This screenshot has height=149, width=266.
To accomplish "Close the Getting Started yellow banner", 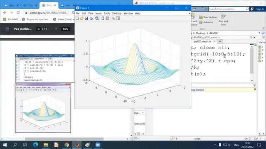I will (x=255, y=89).
